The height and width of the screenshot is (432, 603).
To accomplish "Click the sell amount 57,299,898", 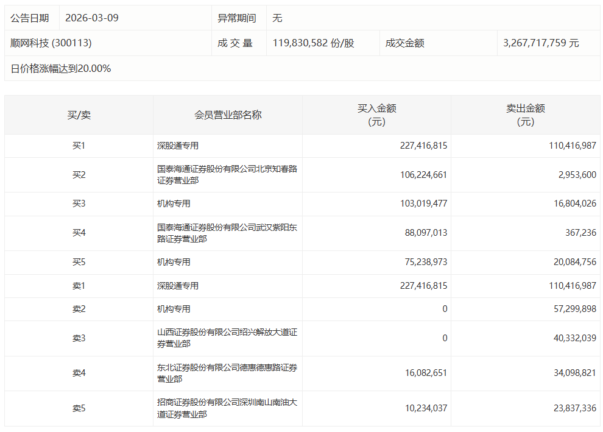I will pyautogui.click(x=572, y=309).
